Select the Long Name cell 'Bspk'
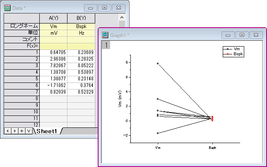This screenshot has height=167, width=267. pos(81,26)
